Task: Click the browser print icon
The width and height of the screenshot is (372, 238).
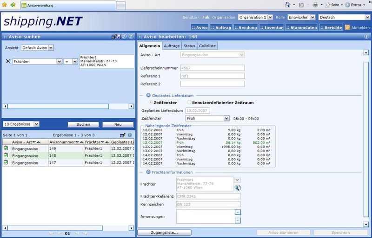Action: click(315, 5)
